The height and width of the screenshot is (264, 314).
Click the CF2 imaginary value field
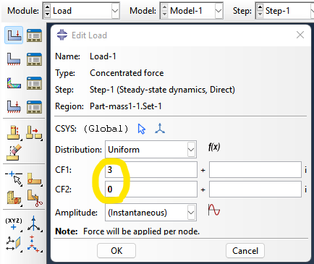[x=255, y=190]
